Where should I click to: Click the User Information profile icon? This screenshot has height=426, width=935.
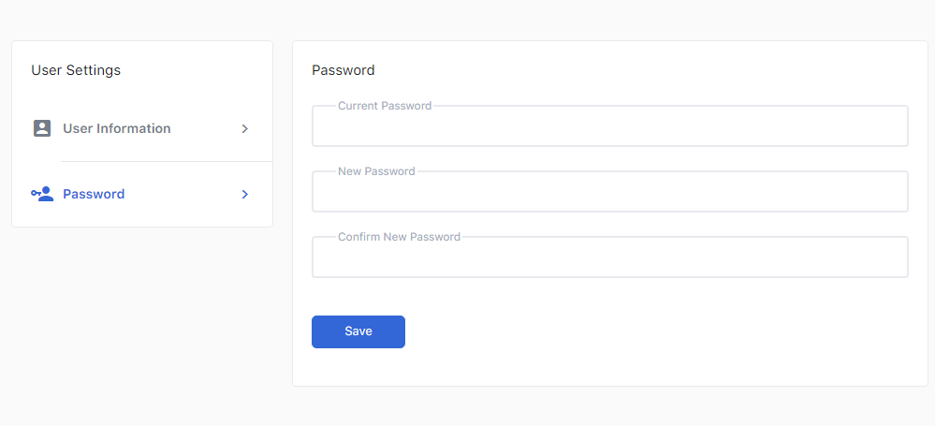tap(42, 128)
